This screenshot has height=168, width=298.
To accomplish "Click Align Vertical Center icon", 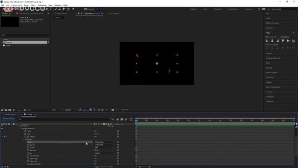I will coord(288,41).
